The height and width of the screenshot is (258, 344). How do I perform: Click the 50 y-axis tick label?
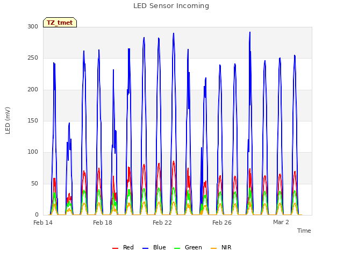pyautogui.click(x=34, y=183)
